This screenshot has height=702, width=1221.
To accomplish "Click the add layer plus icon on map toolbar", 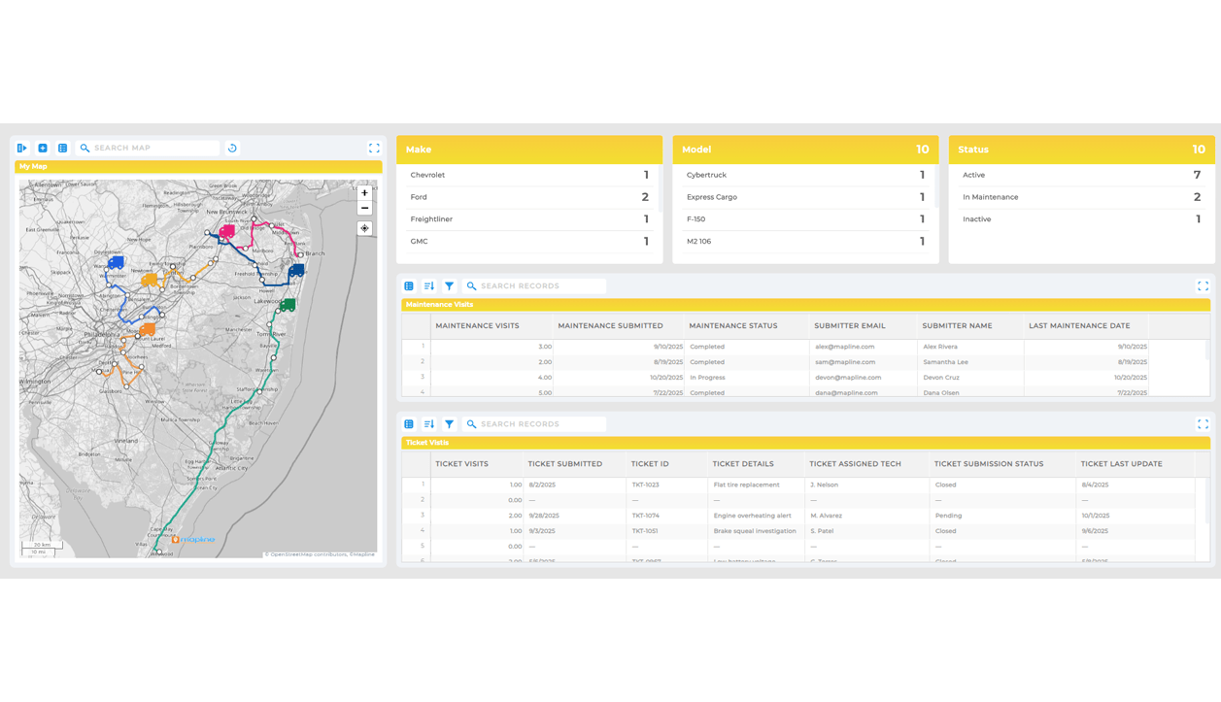I will [x=43, y=149].
